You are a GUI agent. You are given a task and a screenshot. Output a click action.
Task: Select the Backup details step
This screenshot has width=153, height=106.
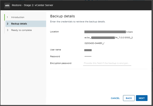pyautogui.click(x=26, y=24)
